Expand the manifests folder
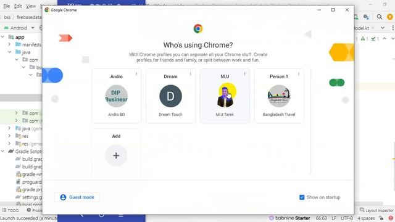The image size is (395, 222). point(10,44)
